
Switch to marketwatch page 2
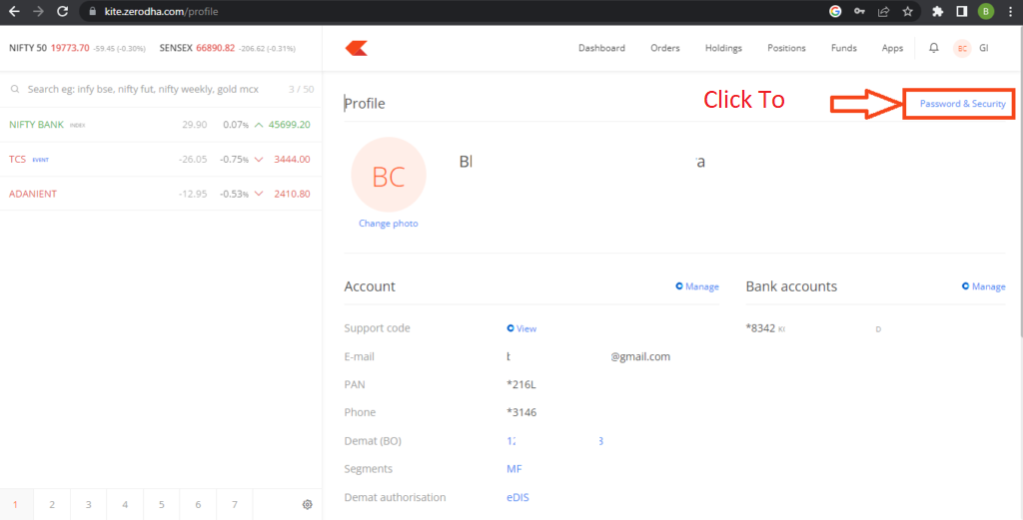[x=52, y=504]
